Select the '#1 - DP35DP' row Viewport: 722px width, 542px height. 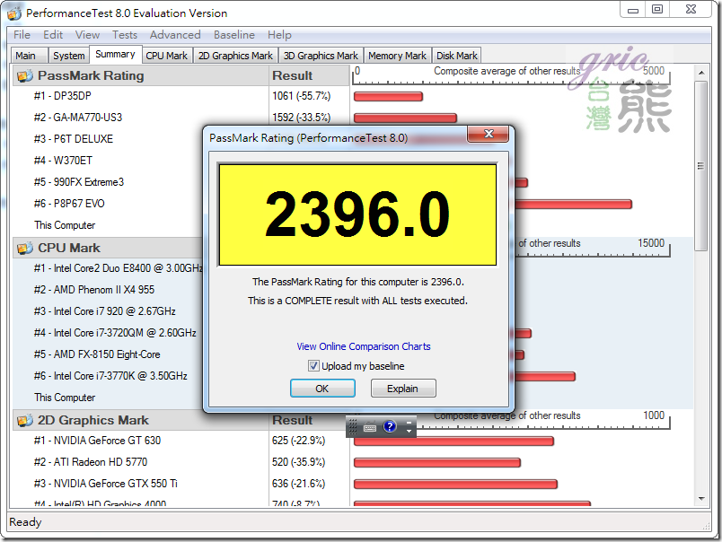(63, 96)
